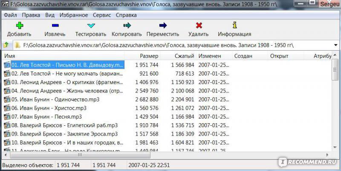Select 08. Валерий Брюсов - Египетский раб.mp3
Screen dimensions: 341x171
coord(65,125)
